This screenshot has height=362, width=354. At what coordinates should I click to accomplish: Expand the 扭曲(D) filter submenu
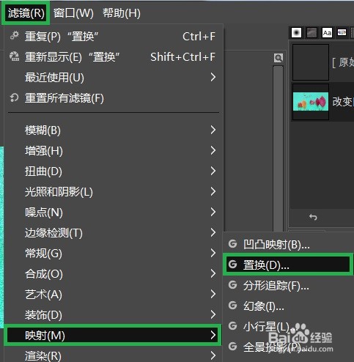[x=114, y=171]
